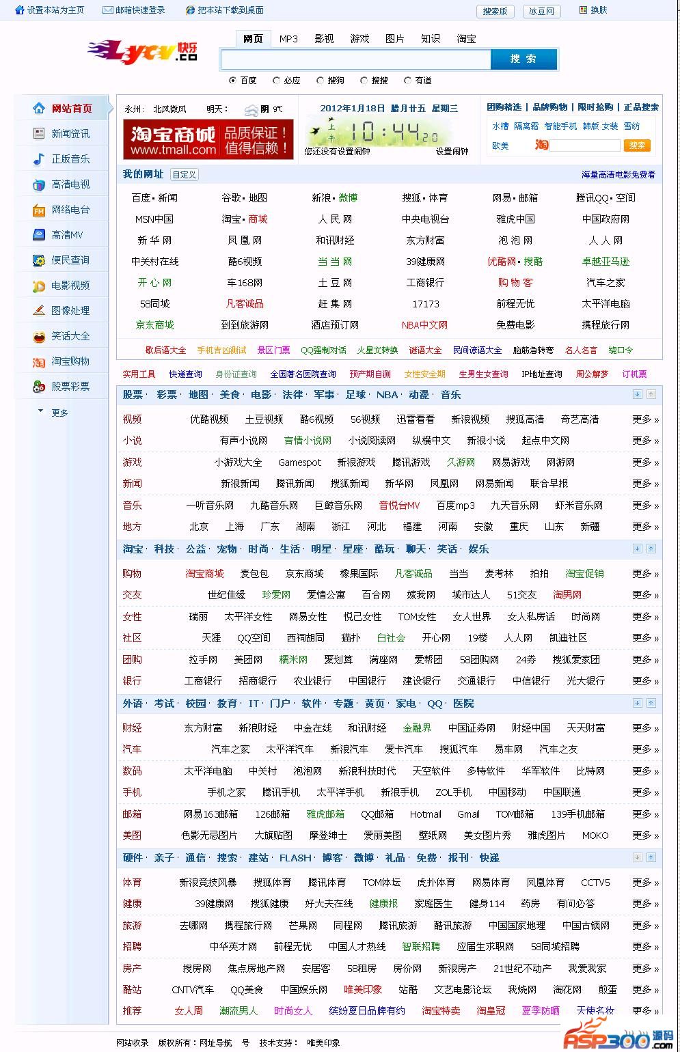Click the 高清电视 TV icon
The height and width of the screenshot is (1052, 680).
(39, 184)
